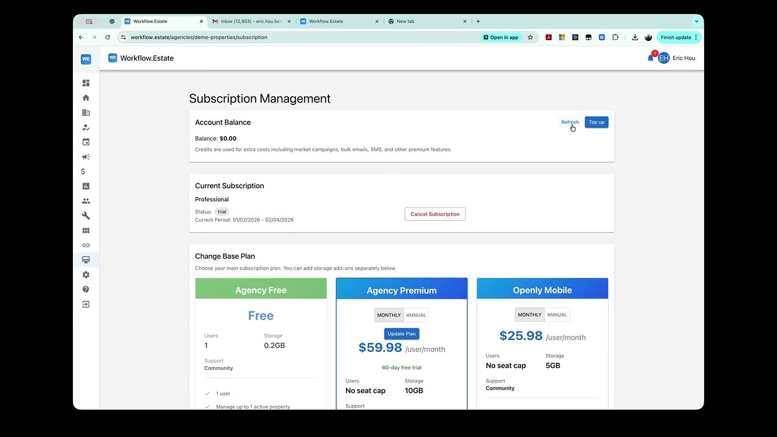This screenshot has height=437, width=777.
Task: Click the $59.98 price text
Action: point(381,348)
